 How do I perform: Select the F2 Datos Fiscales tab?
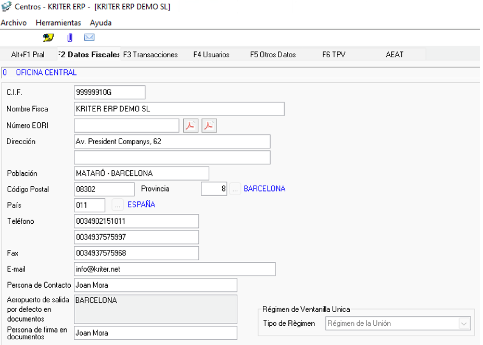88,55
